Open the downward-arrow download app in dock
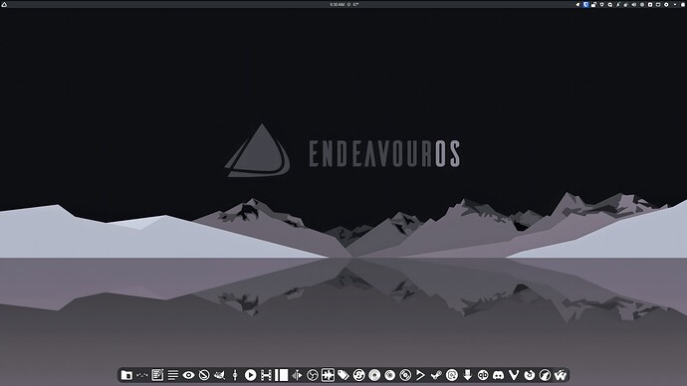Screen dimensions: 687x386 pyautogui.click(x=468, y=375)
